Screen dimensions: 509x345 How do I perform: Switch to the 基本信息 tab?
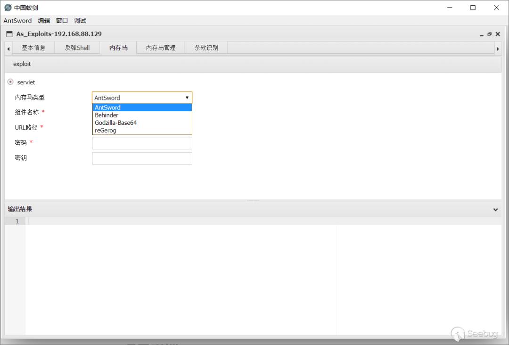pyautogui.click(x=33, y=48)
